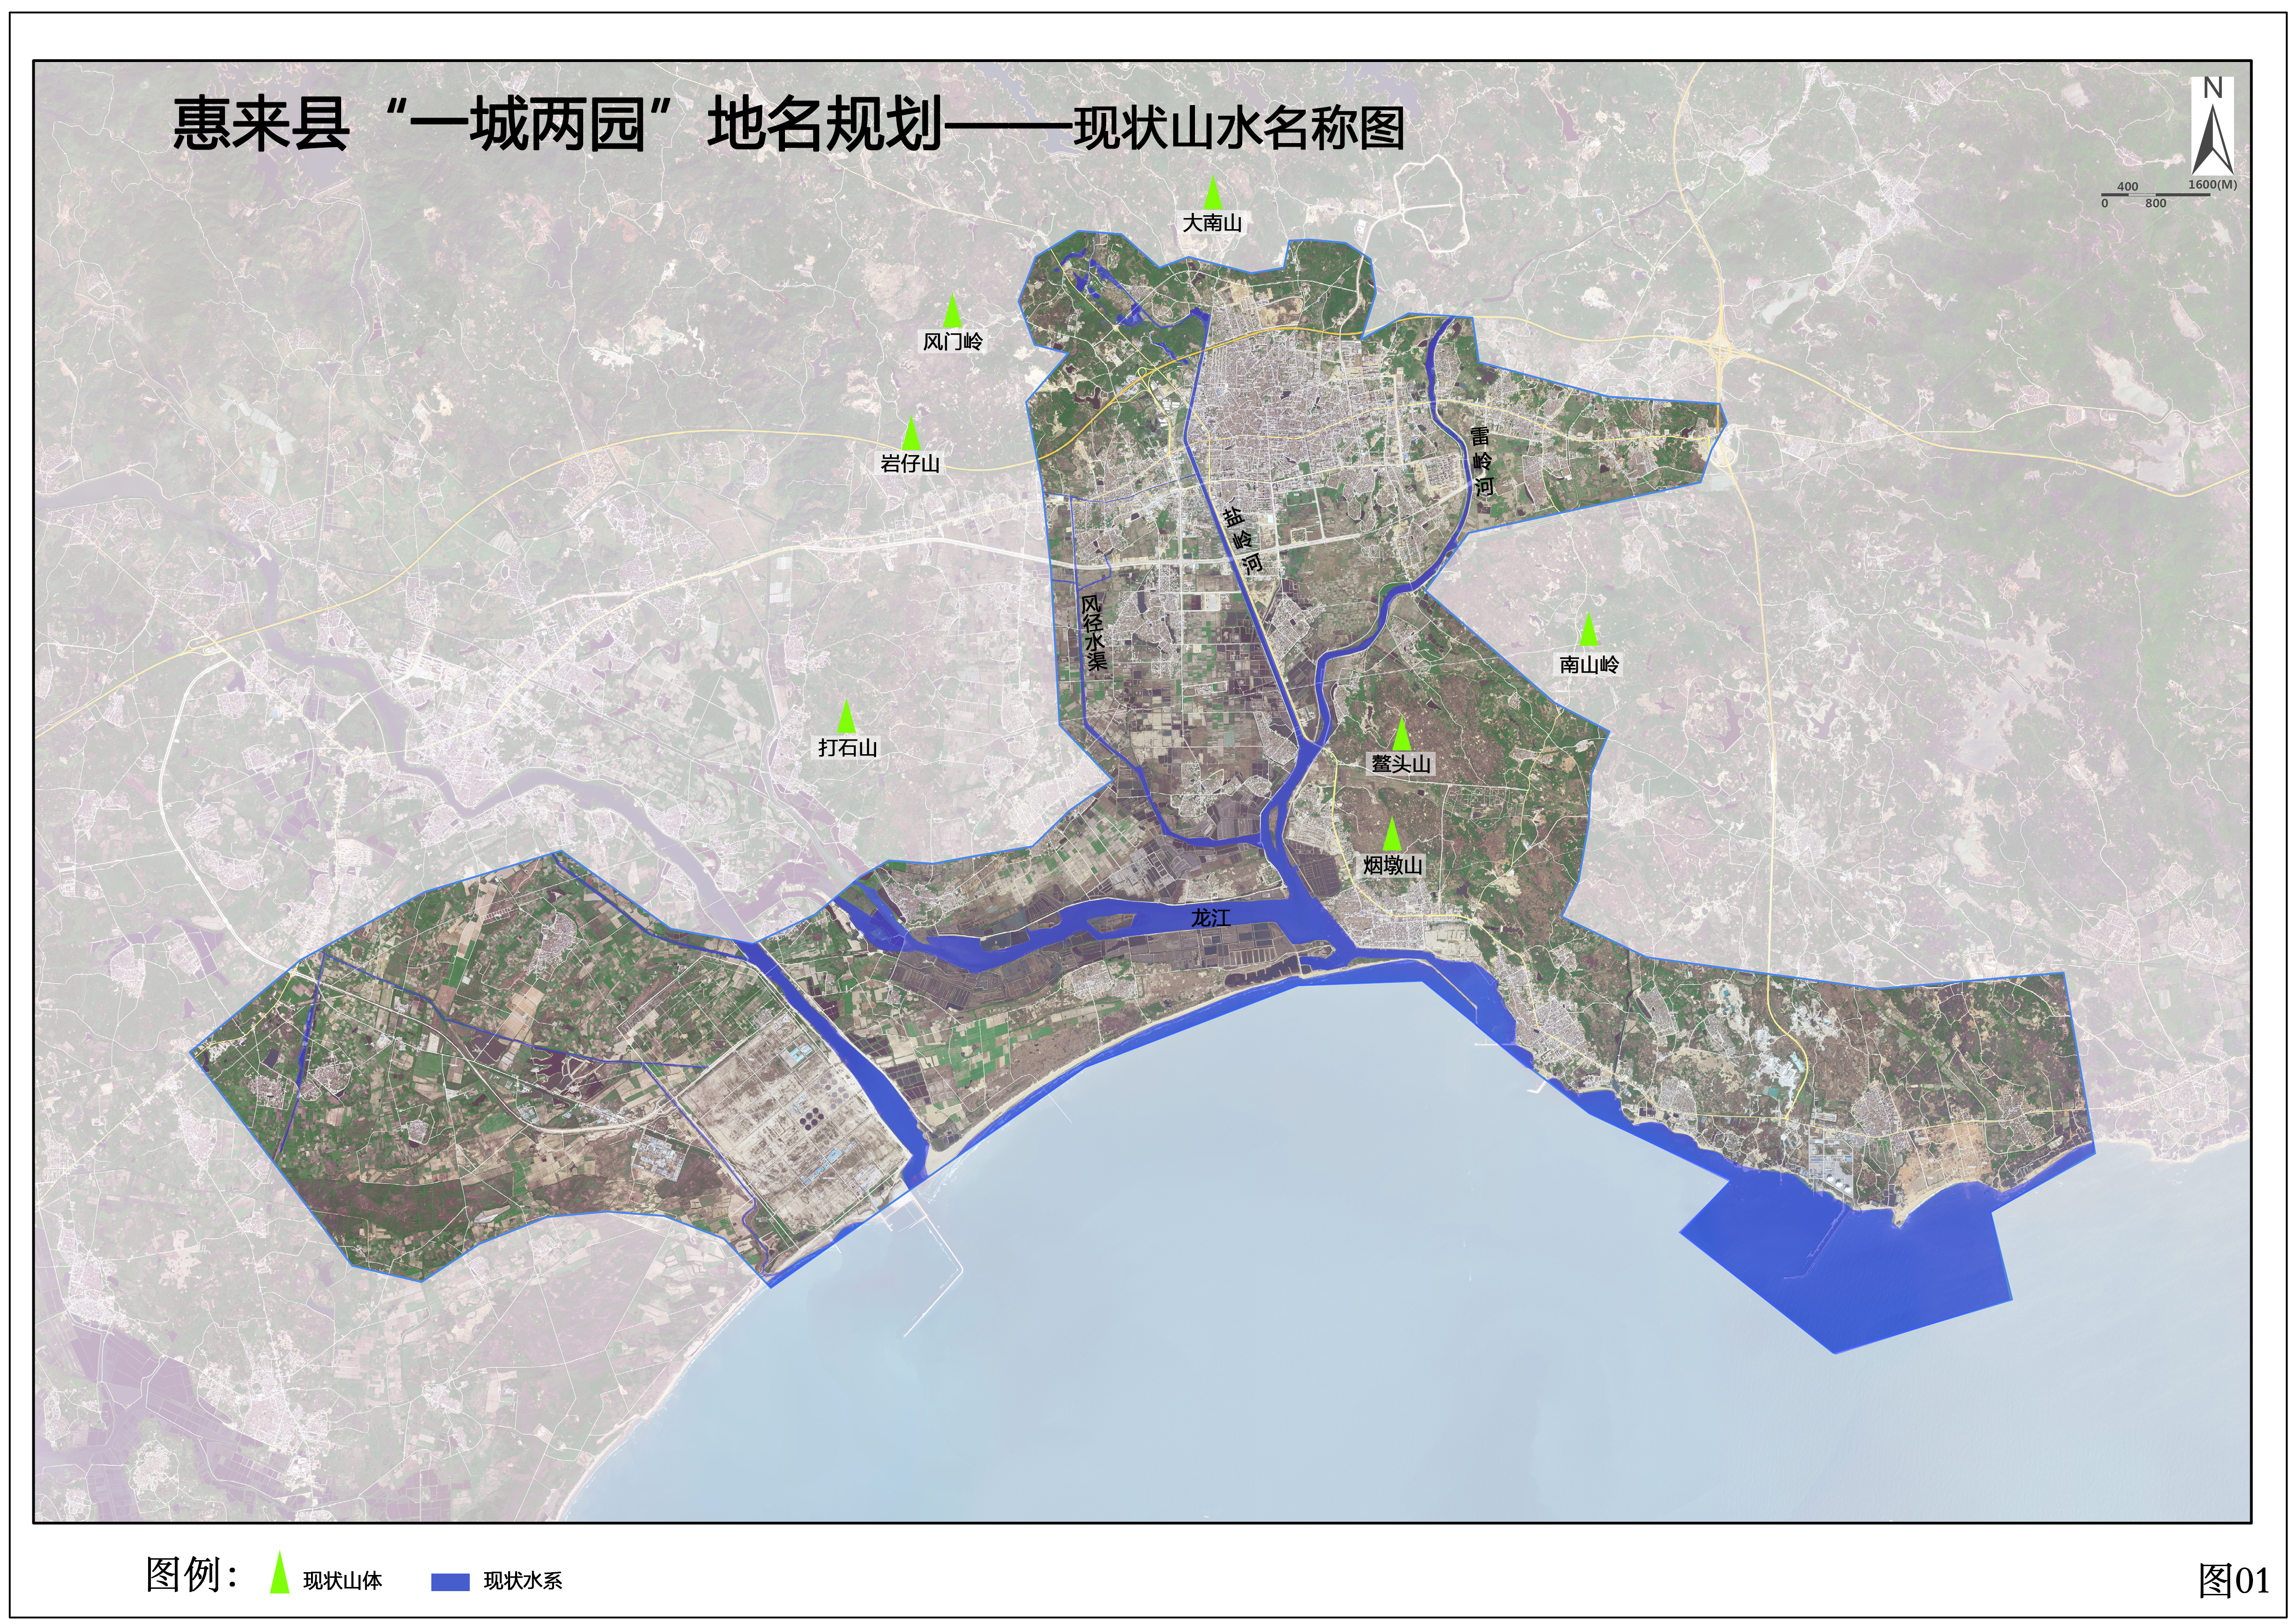The image size is (2296, 1624).
Task: Select the 风门岭 mountain label
Action: coord(952,342)
